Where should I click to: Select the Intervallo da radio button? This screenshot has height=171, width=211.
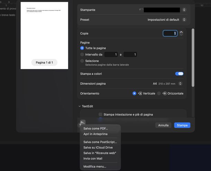82,55
